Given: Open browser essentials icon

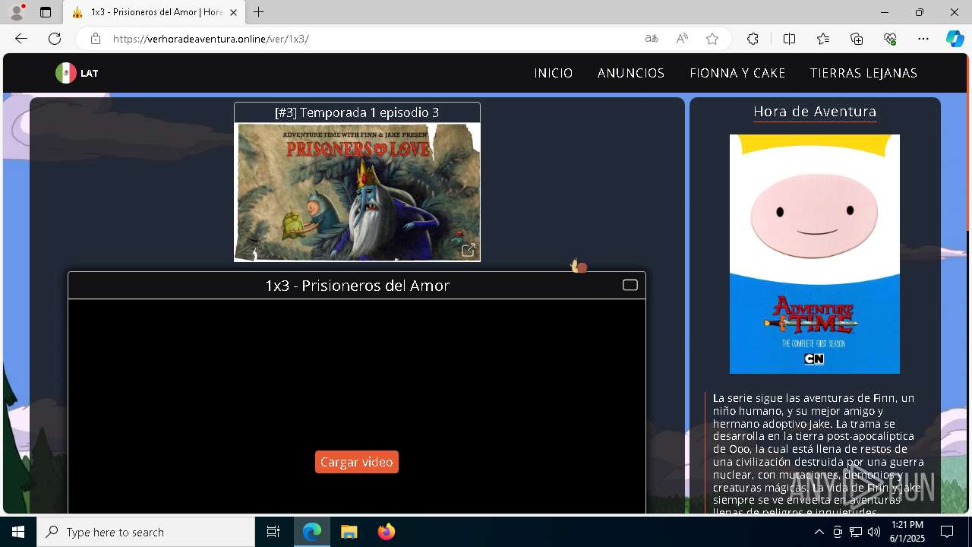Looking at the screenshot, I should coord(890,39).
